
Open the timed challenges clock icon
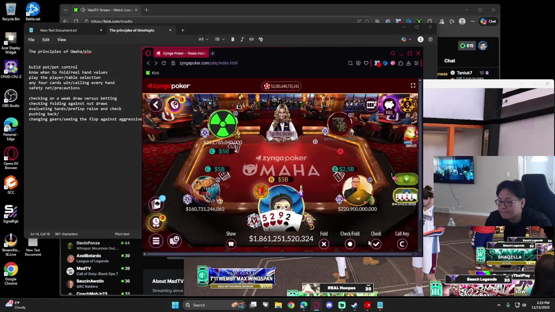(157, 222)
